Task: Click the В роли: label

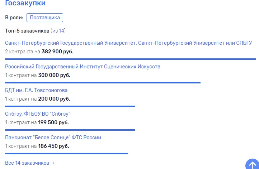Action: pyautogui.click(x=14, y=18)
